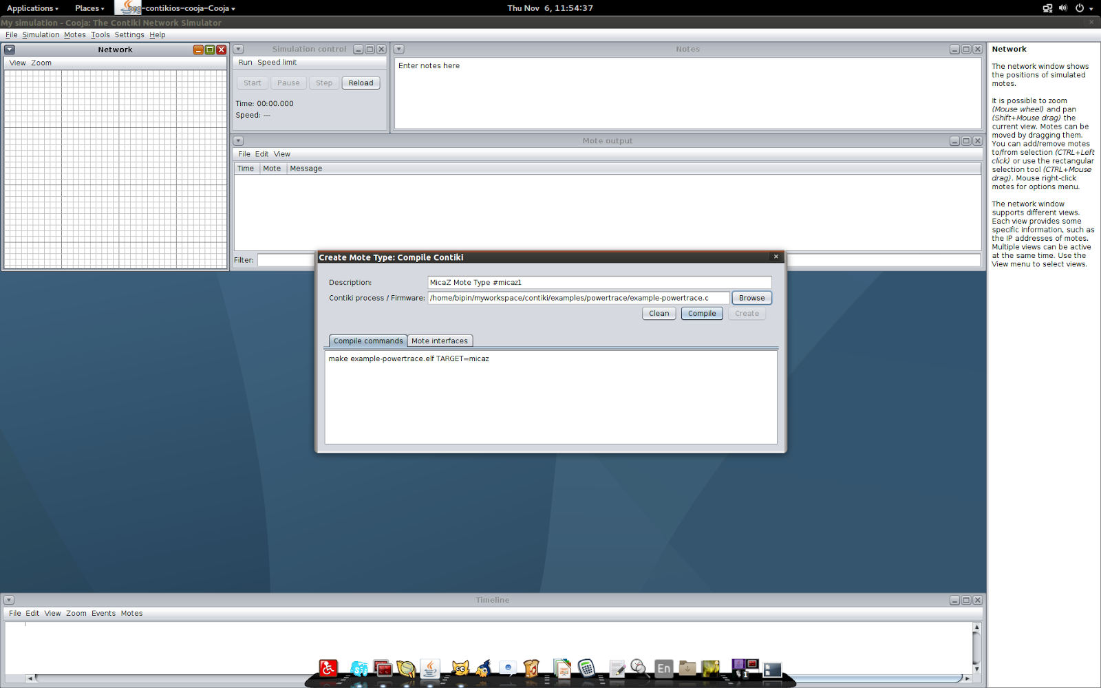Open the Timeline window menu arrow

[x=9, y=600]
